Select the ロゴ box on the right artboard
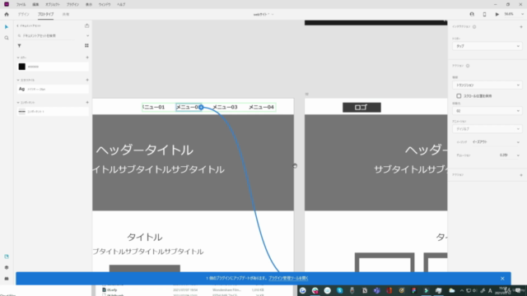 [361, 108]
